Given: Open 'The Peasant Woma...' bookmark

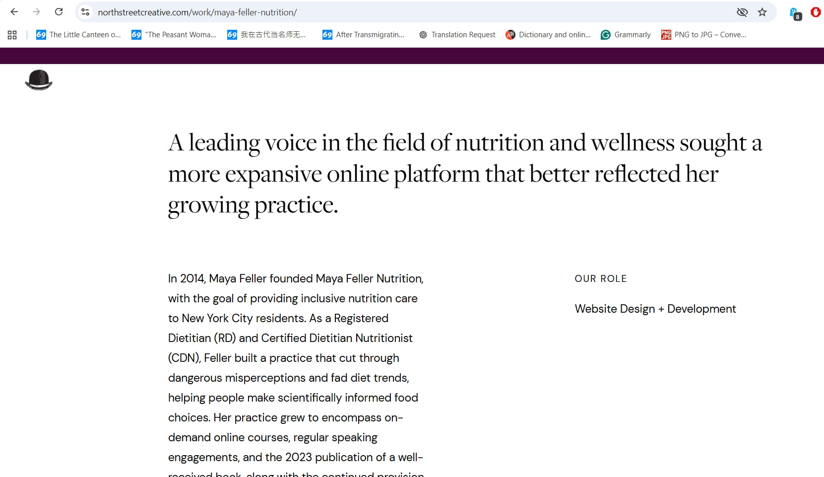Looking at the screenshot, I should click(174, 35).
